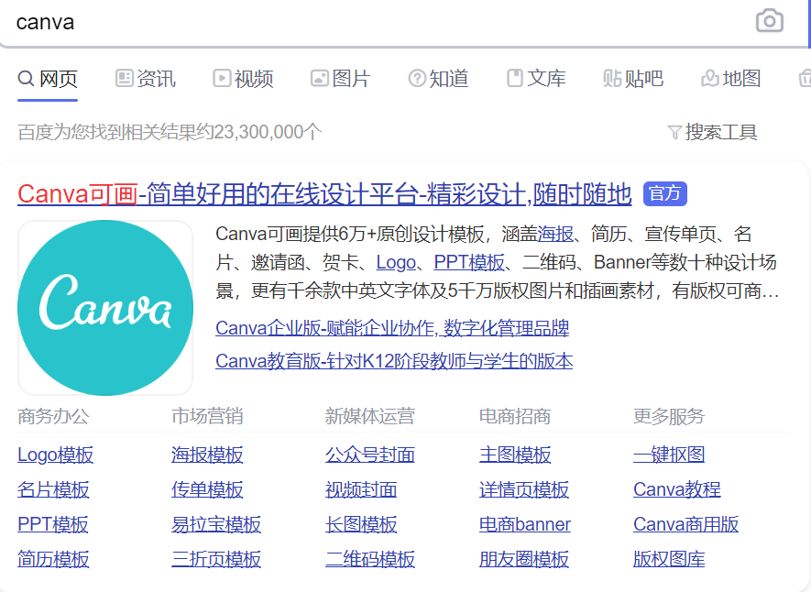Open the 主图模板 link
811x592 pixels.
(x=515, y=455)
